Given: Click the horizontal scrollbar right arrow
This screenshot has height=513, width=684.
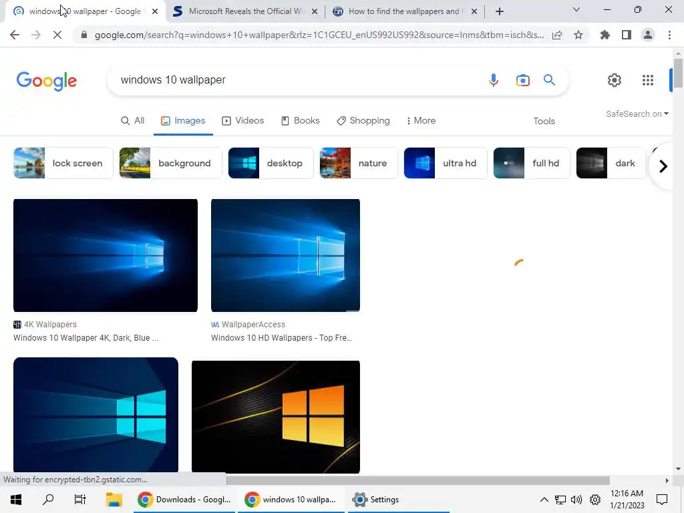Looking at the screenshot, I should coord(667,480).
